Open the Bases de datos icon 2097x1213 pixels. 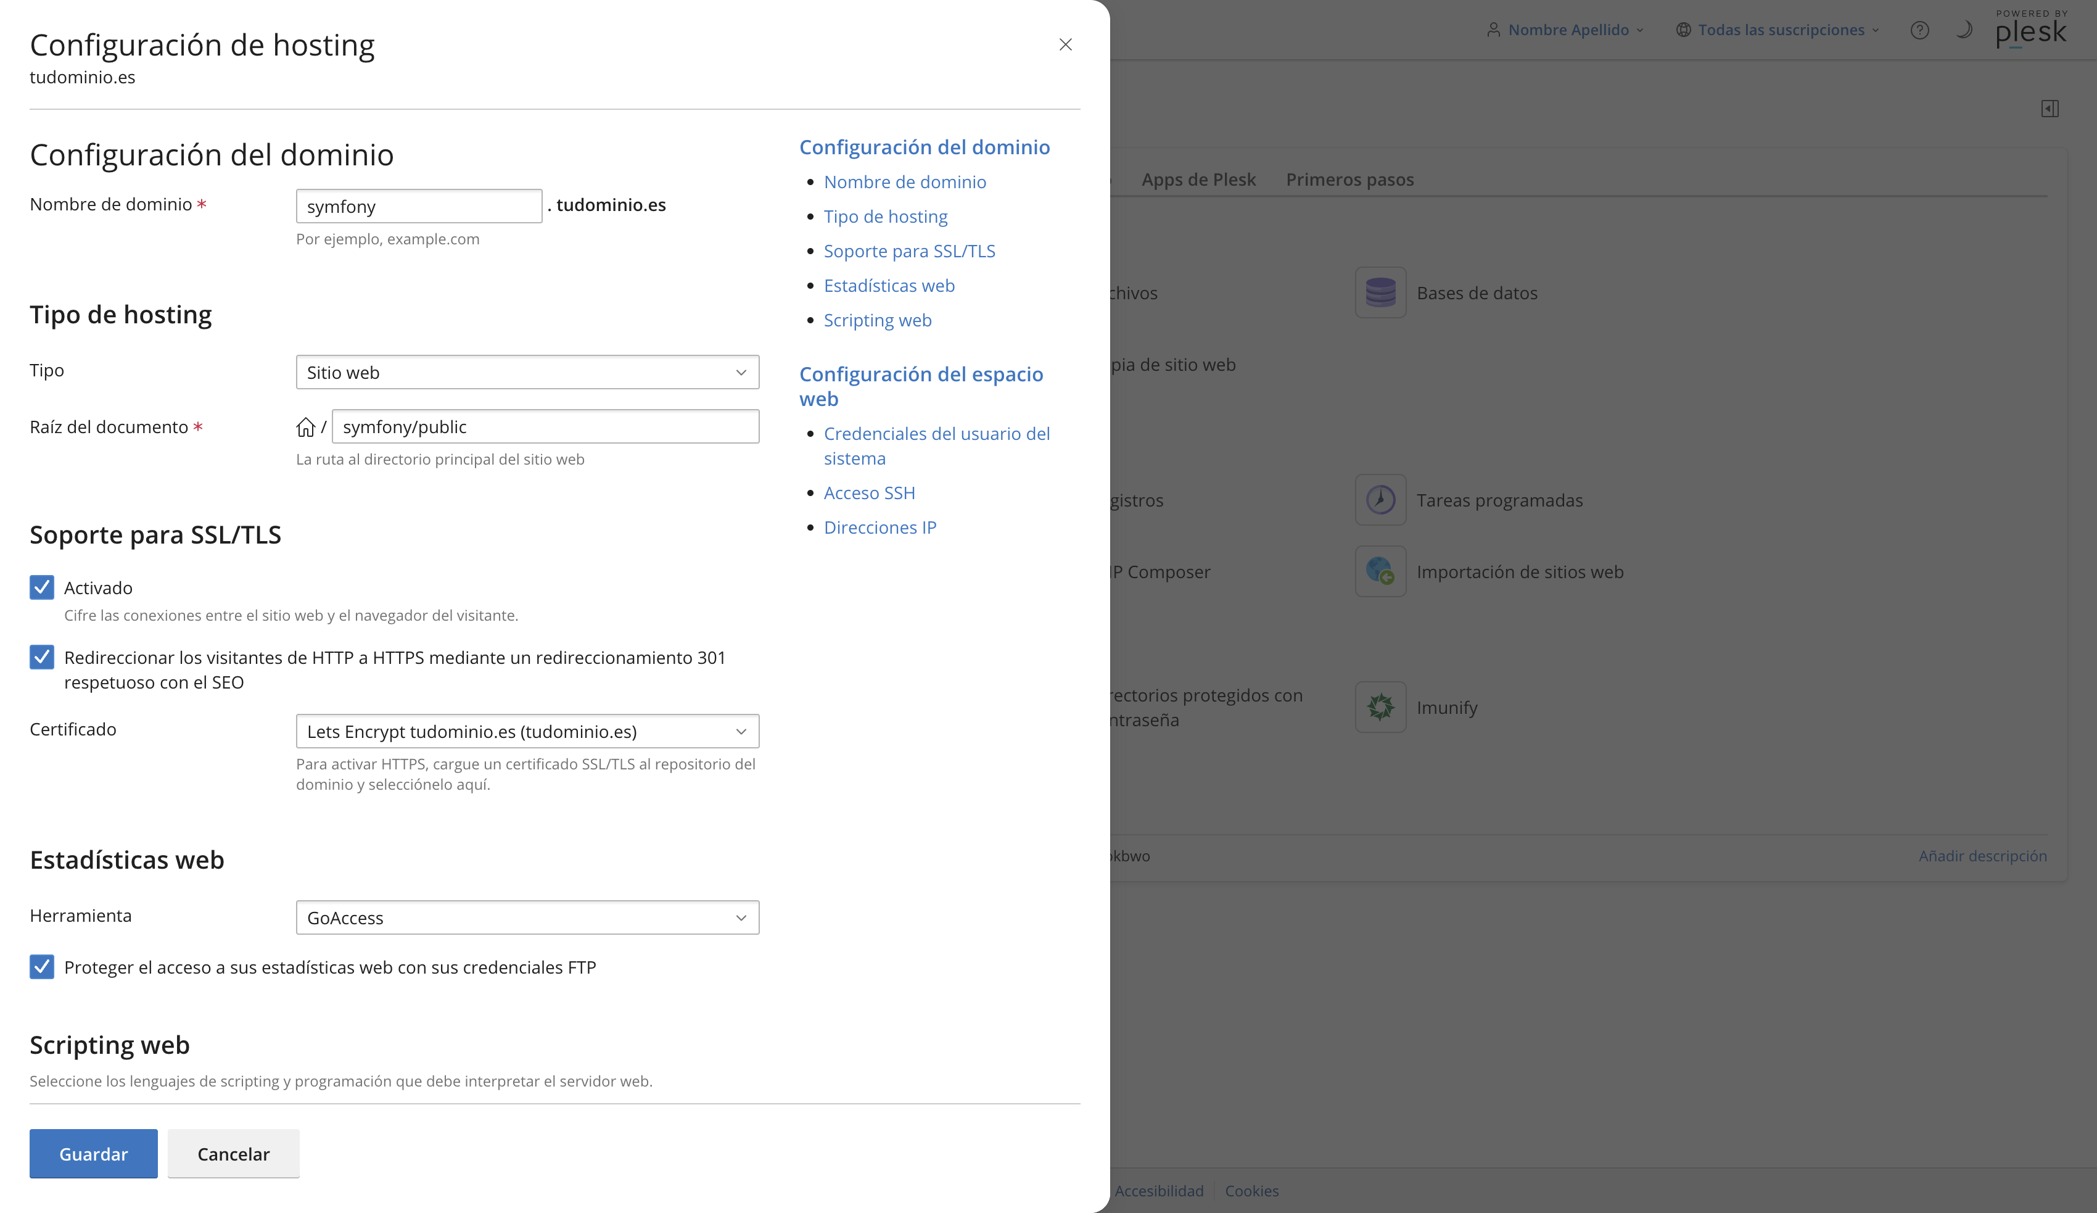(x=1380, y=292)
